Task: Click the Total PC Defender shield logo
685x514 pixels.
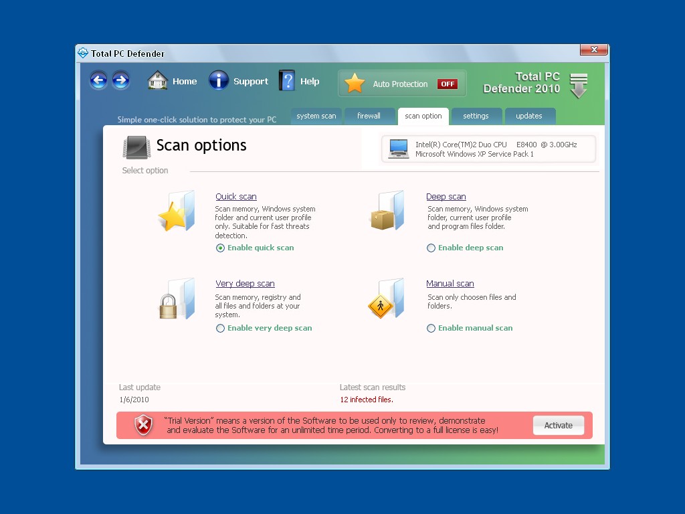Action: tap(82, 53)
